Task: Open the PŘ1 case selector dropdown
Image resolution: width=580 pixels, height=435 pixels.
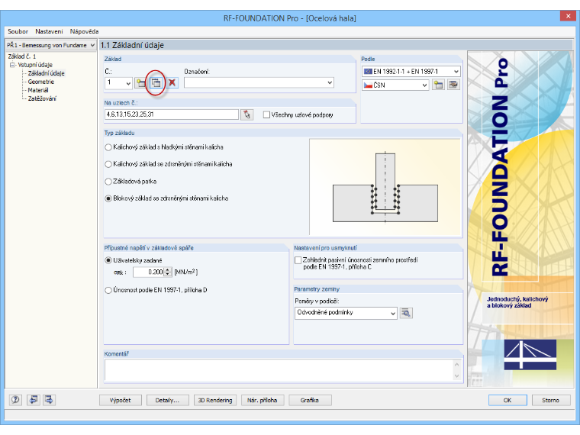Action: [x=92, y=45]
